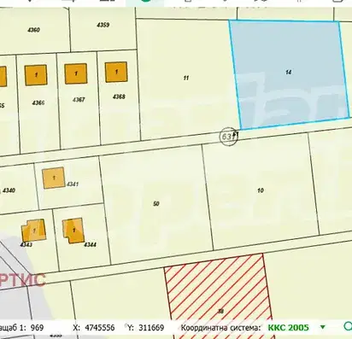Image resolution: width=352 pixels, height=339 pixels.
Task: Click the coordinate system dropdown arrow
Action: [x=322, y=327]
